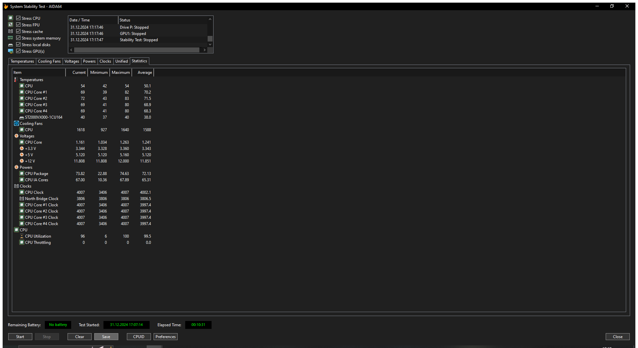Image resolution: width=638 pixels, height=348 pixels.
Task: Click the CPU Core #1 temperature icon
Action: click(22, 92)
